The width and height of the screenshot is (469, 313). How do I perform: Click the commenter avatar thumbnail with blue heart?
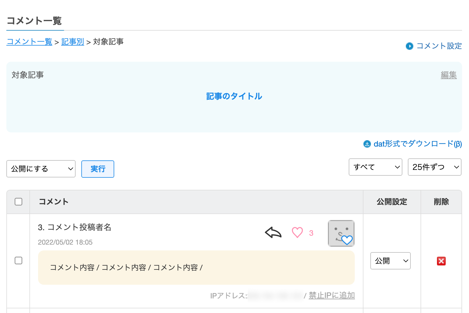pos(341,233)
